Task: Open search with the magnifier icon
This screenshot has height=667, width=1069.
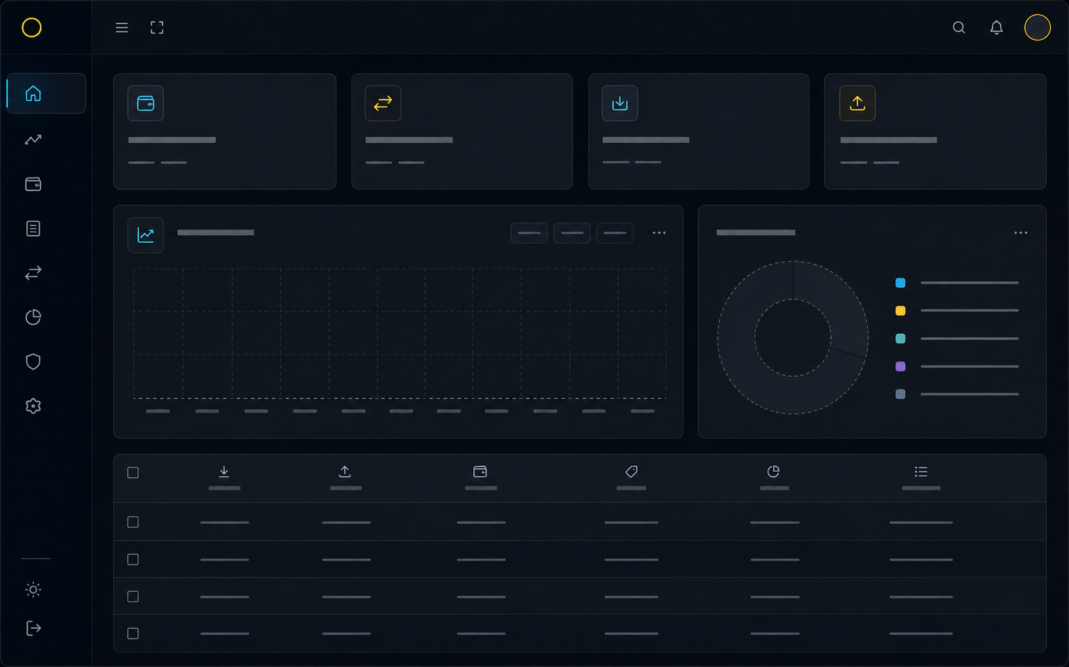Action: (x=959, y=28)
